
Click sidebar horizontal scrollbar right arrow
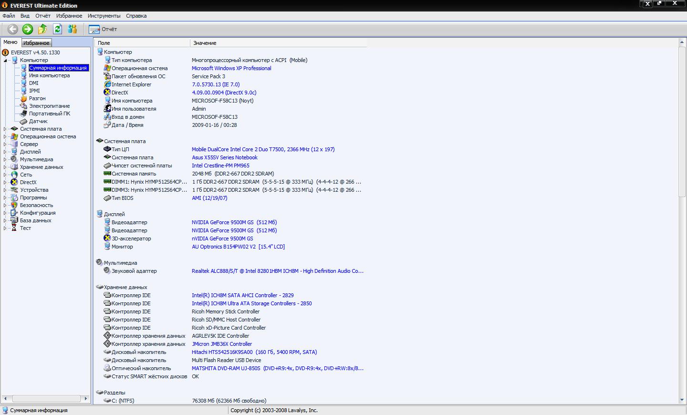[x=86, y=398]
